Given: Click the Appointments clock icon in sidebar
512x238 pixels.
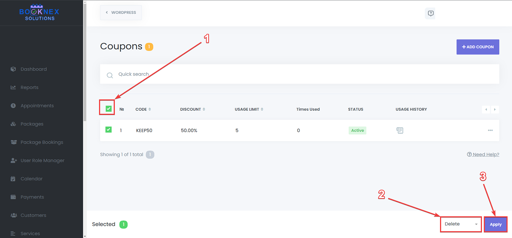Looking at the screenshot, I should 13,106.
